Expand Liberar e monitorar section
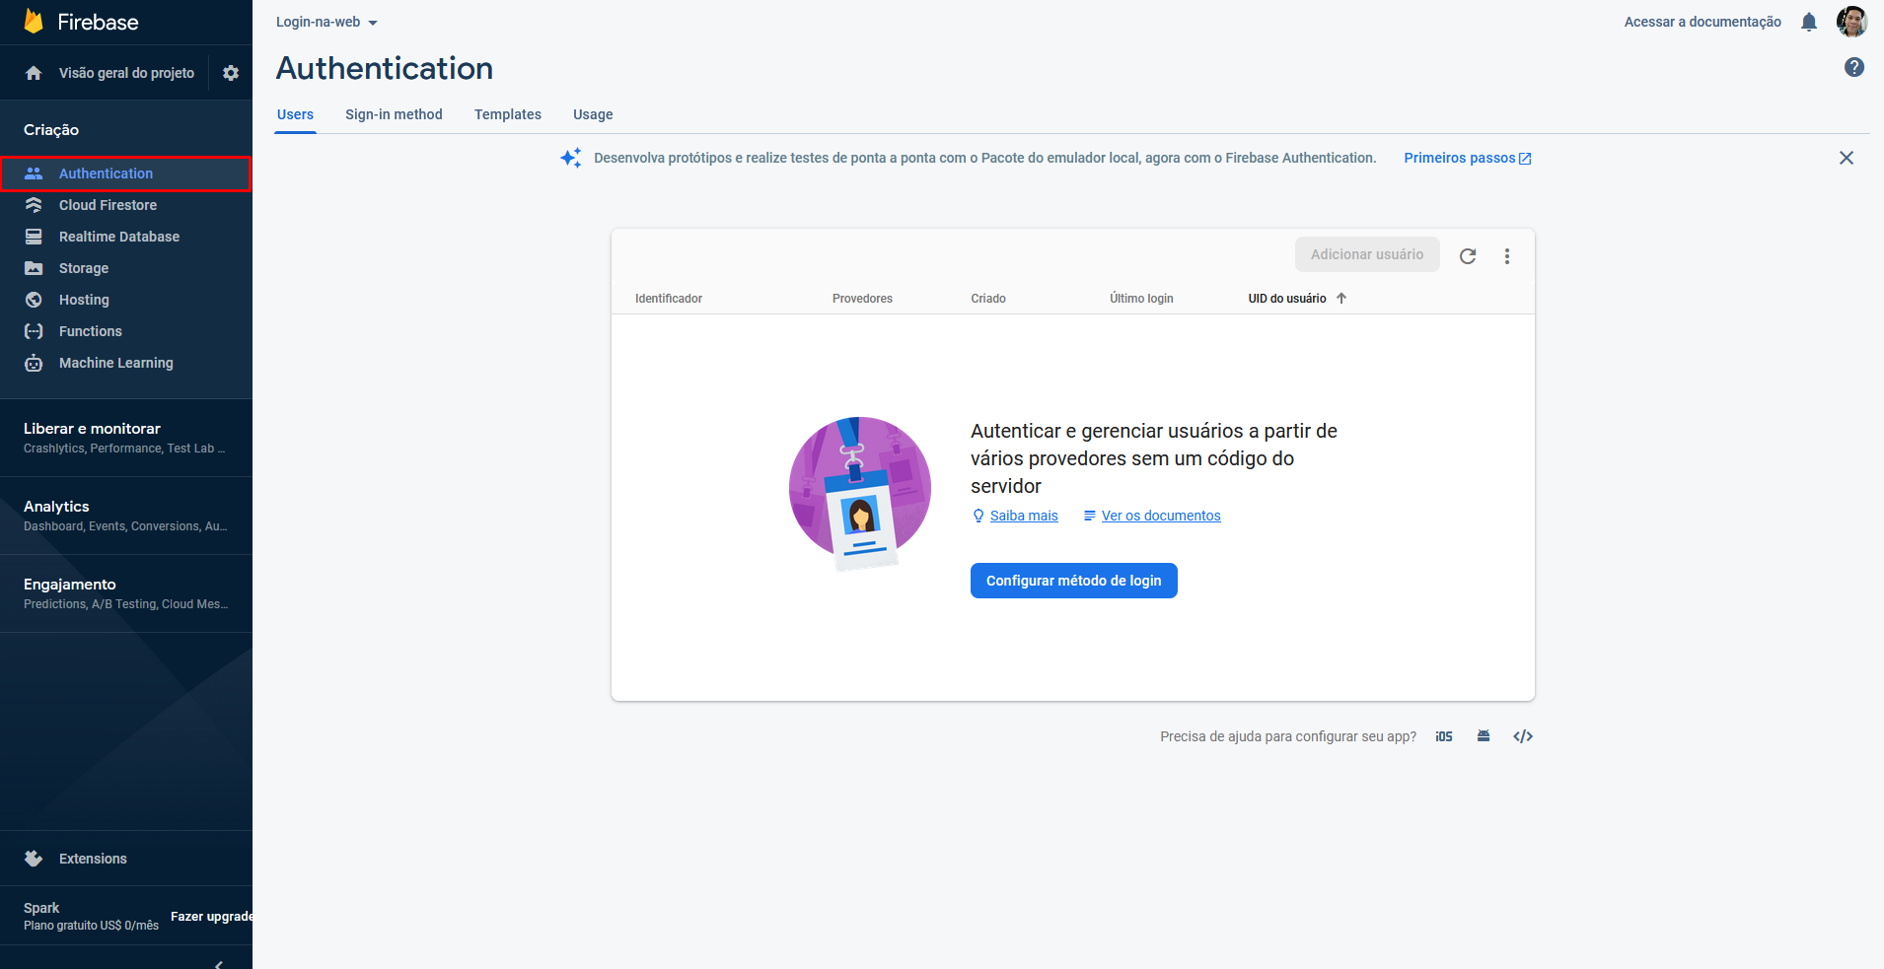 click(126, 438)
